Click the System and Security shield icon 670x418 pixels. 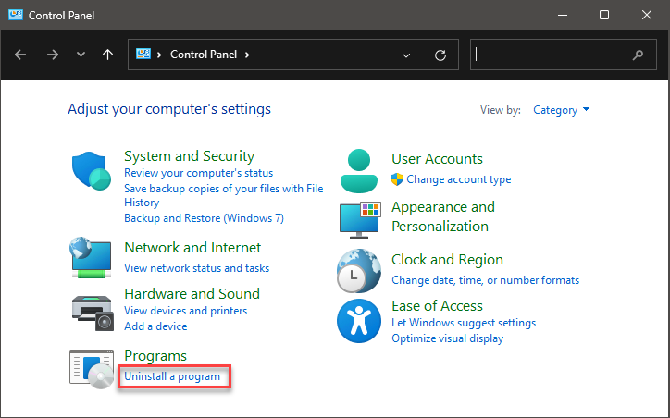click(x=91, y=171)
